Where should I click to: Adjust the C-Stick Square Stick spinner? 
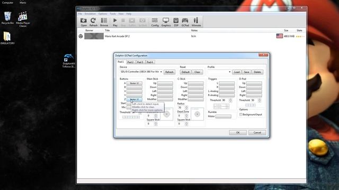186,124
